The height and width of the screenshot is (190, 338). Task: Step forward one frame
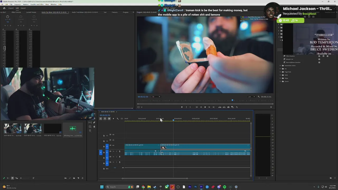(x=209, y=107)
